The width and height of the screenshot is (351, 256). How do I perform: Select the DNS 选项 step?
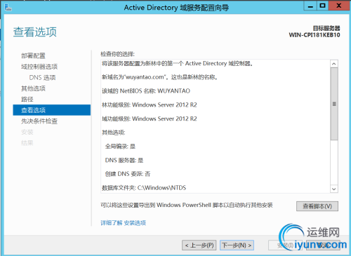(x=42, y=77)
